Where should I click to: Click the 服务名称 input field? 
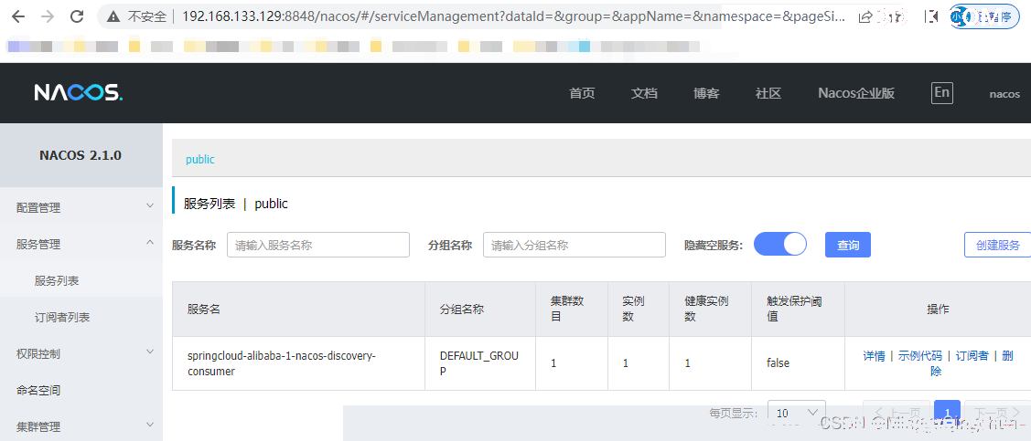pos(318,245)
